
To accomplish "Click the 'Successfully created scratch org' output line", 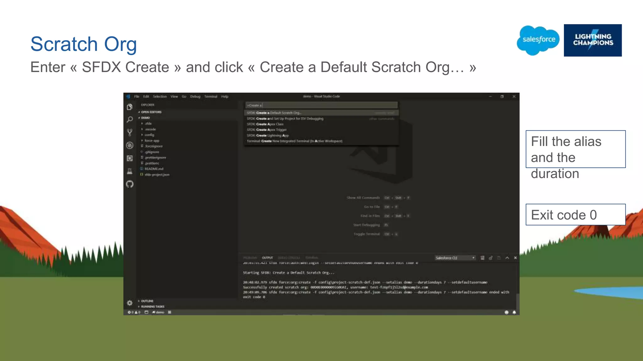I will 335,287.
